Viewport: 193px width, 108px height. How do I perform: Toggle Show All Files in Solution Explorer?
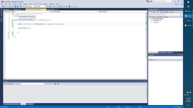[x=167, y=12]
